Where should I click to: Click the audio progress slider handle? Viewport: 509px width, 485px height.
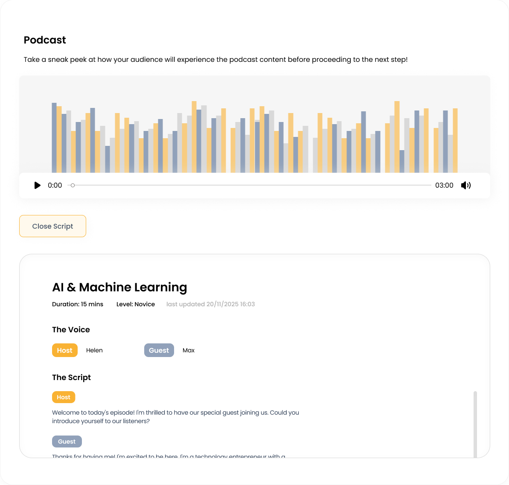[73, 186]
